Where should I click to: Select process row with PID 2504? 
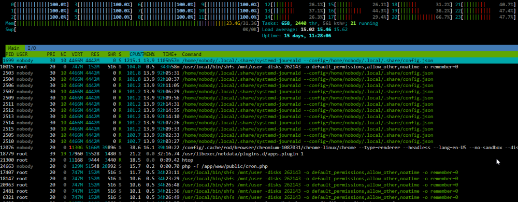[259, 79]
